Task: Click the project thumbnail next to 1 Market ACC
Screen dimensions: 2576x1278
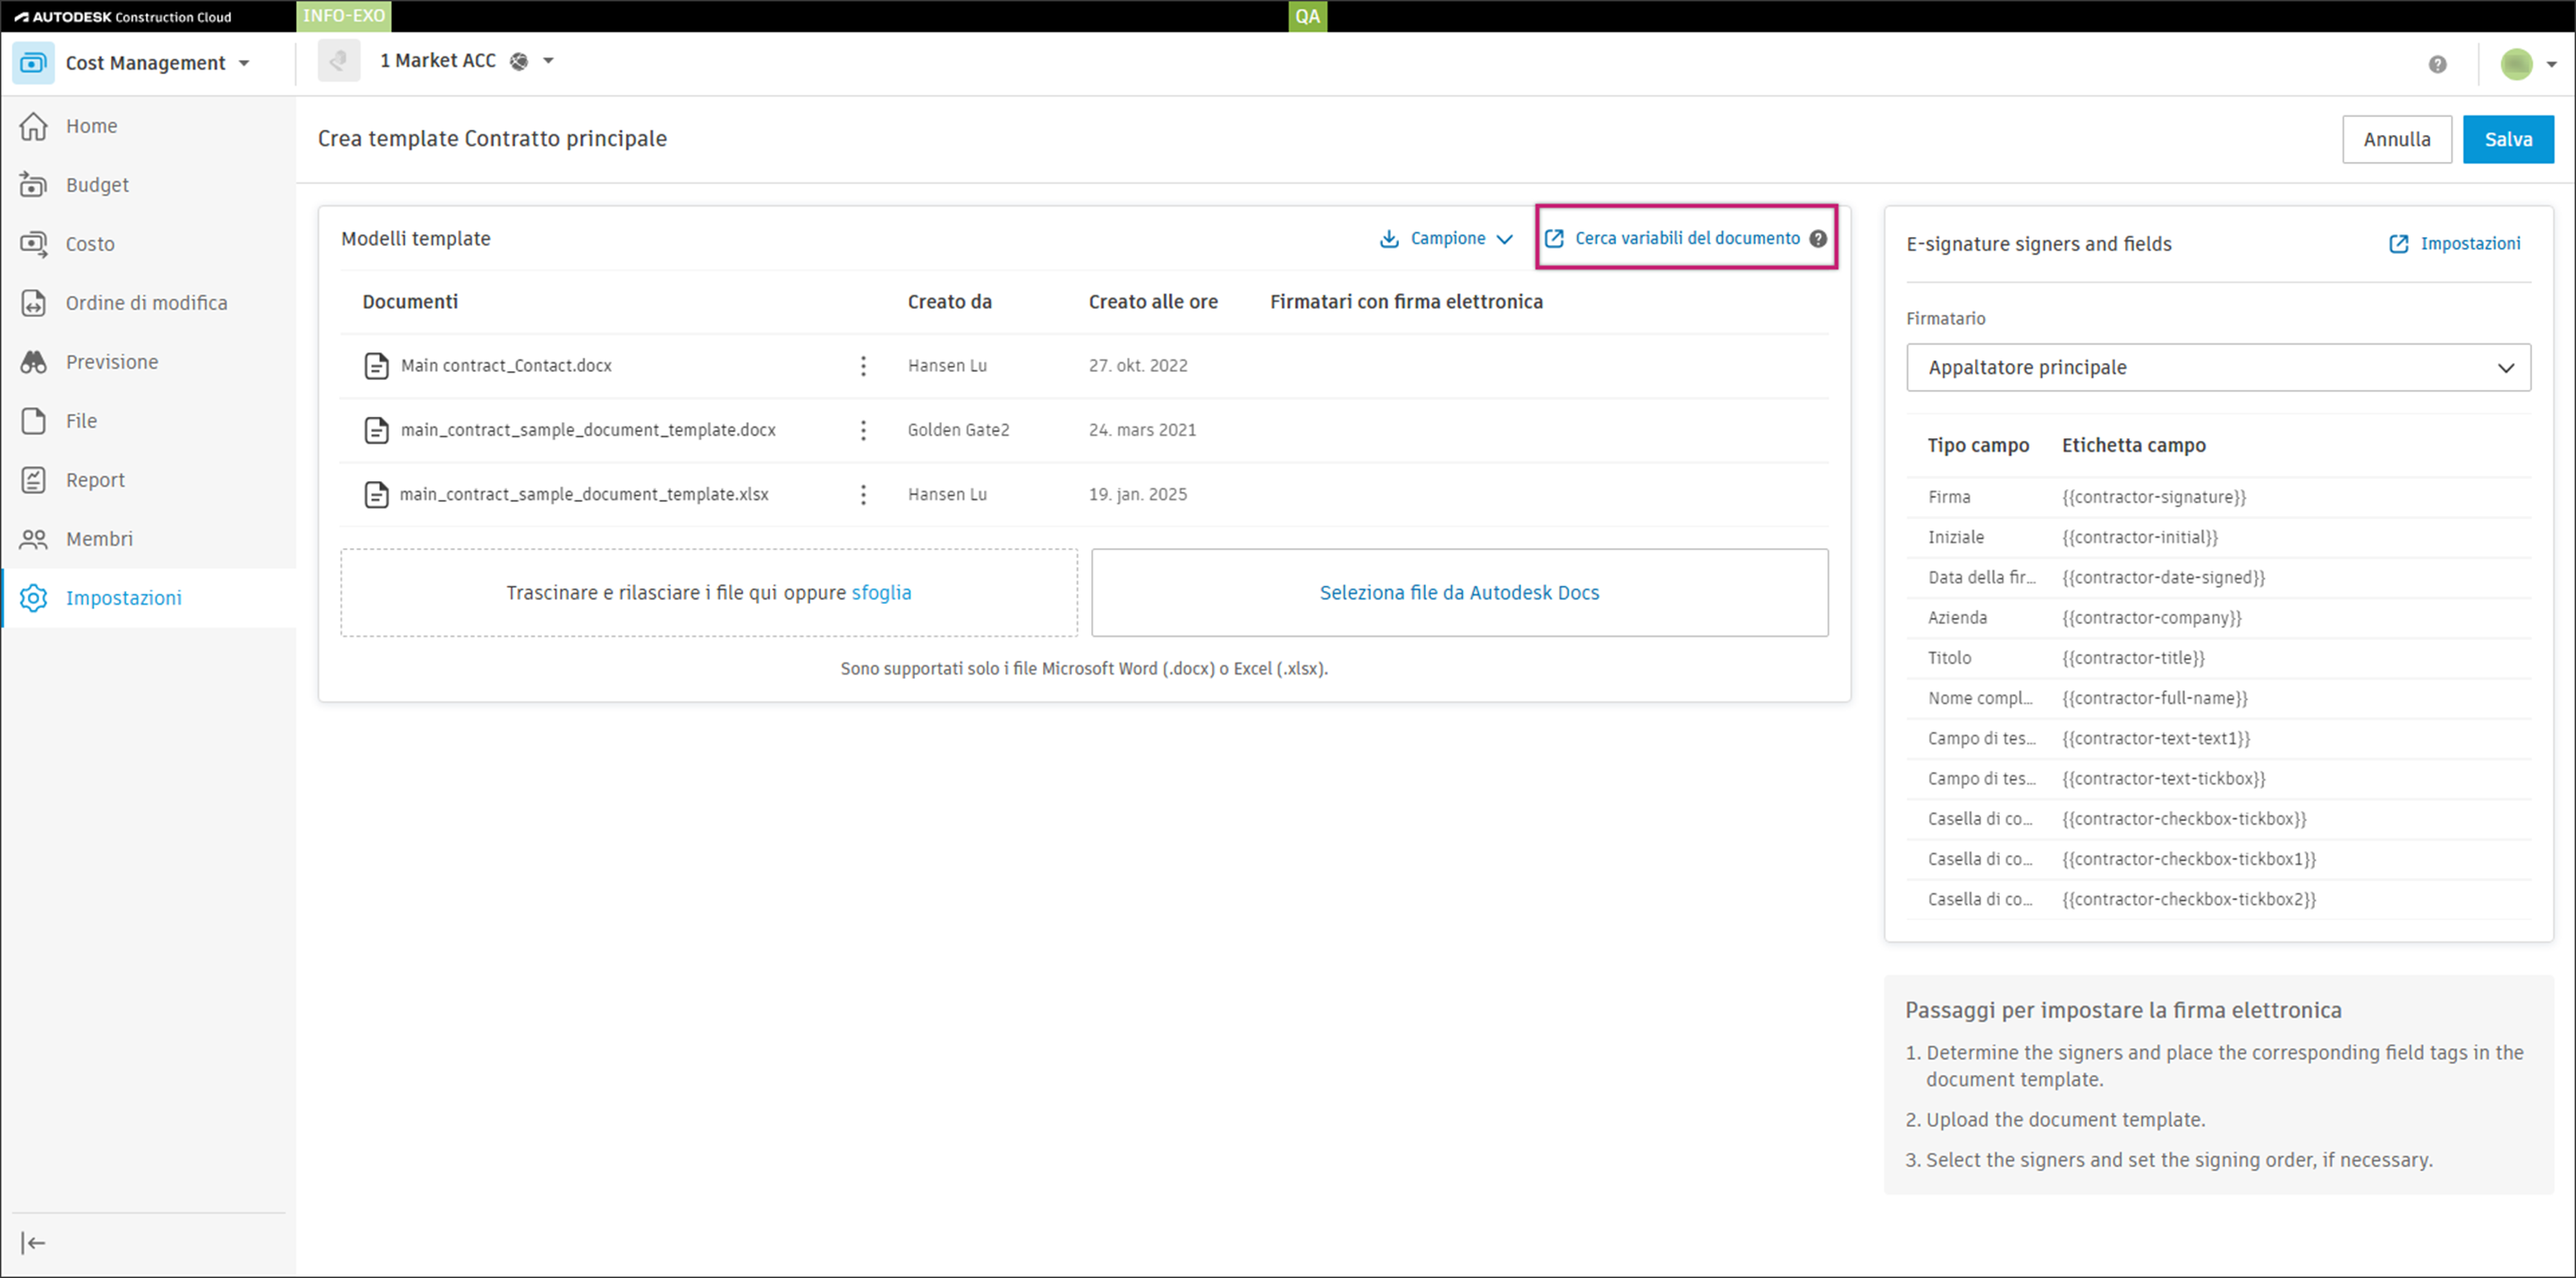Action: pos(339,61)
